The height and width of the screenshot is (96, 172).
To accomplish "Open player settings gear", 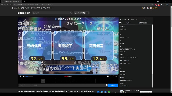I will click(116, 77).
